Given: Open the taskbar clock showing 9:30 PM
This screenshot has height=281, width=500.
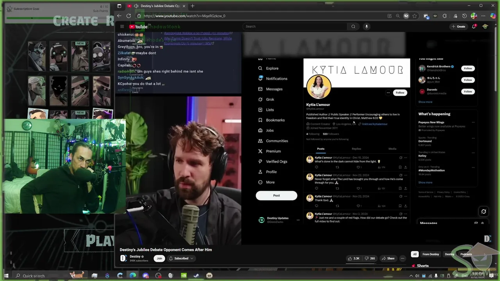Looking at the screenshot, I should click(x=478, y=276).
